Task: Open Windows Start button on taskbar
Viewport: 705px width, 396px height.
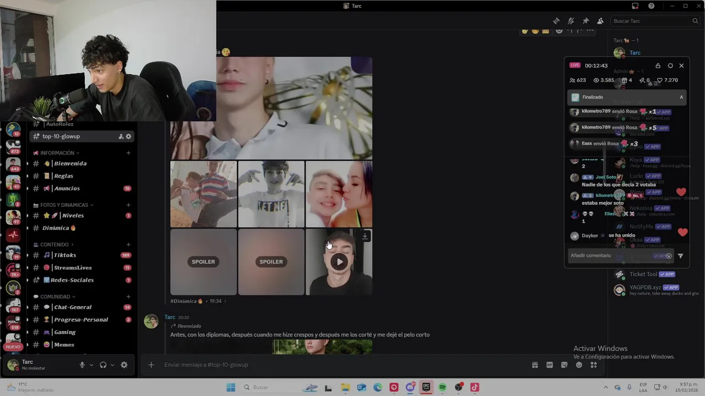Action: click(x=231, y=387)
